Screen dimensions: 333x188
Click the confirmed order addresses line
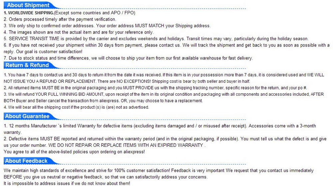[x=107, y=26]
